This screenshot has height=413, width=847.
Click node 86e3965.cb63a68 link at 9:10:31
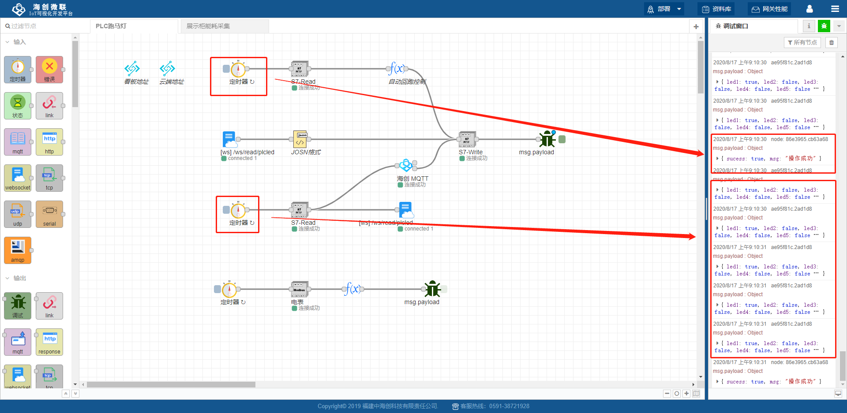(x=799, y=362)
